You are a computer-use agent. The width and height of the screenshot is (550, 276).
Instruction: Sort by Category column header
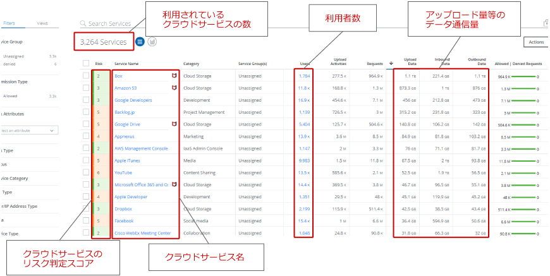click(191, 64)
